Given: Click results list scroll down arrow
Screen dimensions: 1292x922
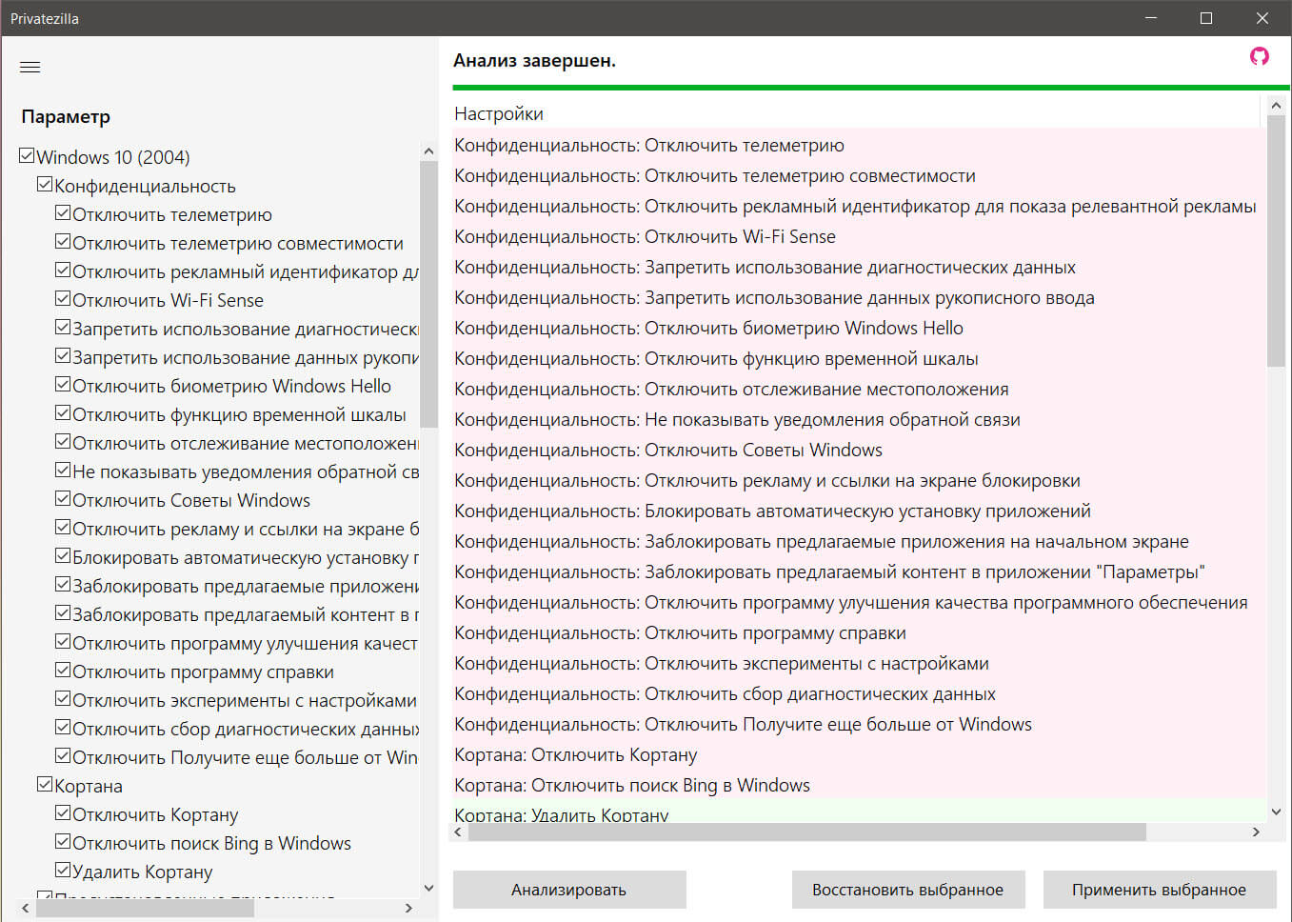Looking at the screenshot, I should tap(1276, 812).
